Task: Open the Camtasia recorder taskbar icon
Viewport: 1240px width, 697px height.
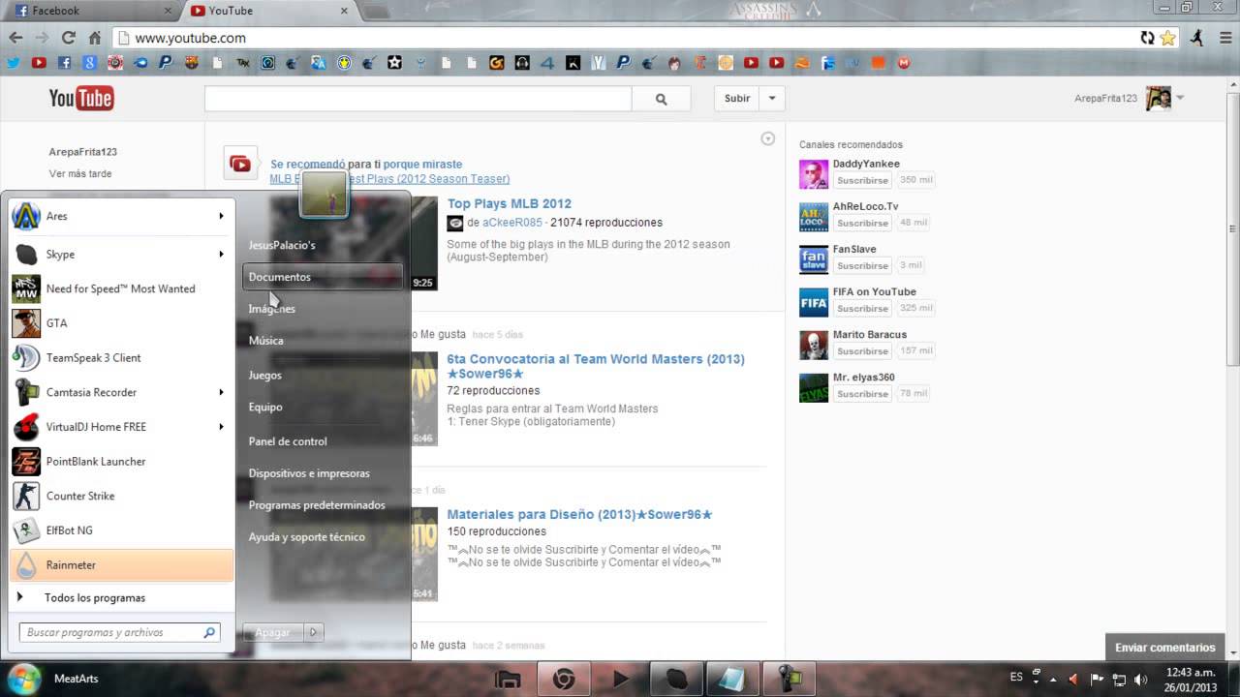Action: (x=790, y=680)
